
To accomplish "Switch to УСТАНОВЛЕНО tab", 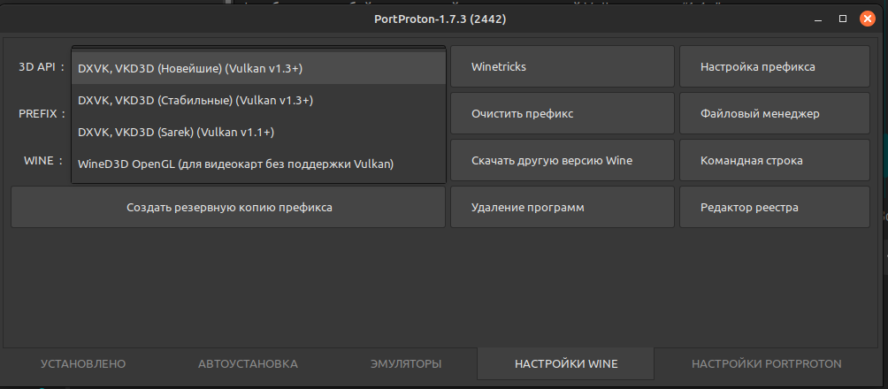I will [83, 363].
